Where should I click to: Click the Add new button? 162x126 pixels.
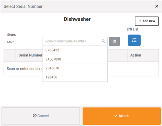(x=147, y=21)
